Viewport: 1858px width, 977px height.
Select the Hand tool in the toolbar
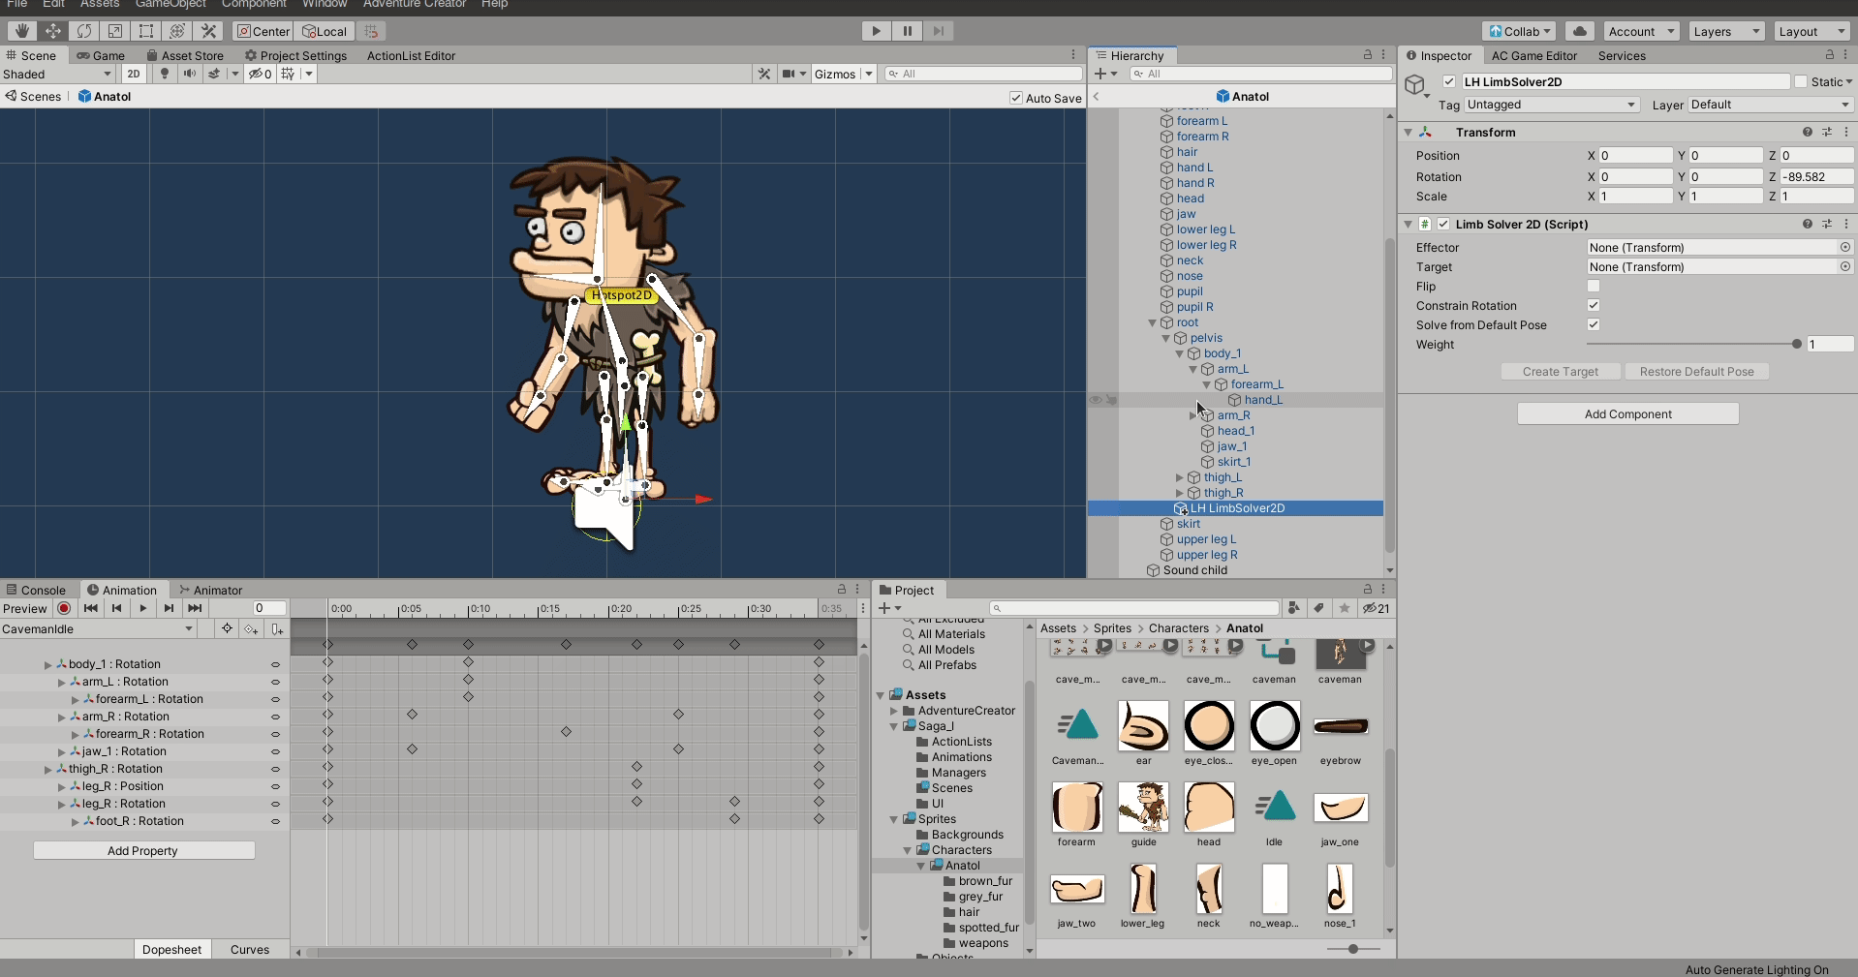21,31
